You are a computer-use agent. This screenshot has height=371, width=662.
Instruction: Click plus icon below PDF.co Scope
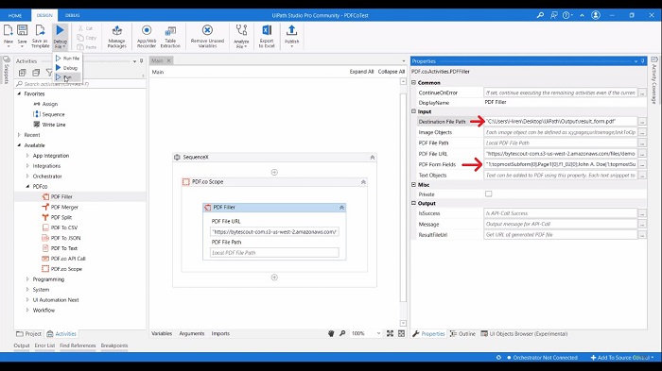274,278
